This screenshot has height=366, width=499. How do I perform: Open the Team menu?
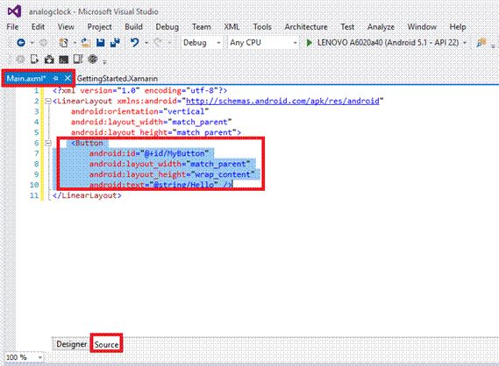(202, 26)
